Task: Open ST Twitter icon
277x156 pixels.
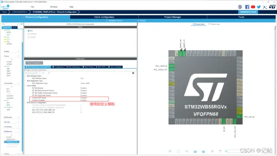Action: coord(259,7)
